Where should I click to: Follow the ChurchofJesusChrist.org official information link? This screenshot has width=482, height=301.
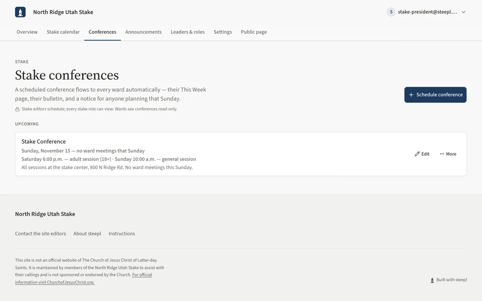pyautogui.click(x=83, y=279)
